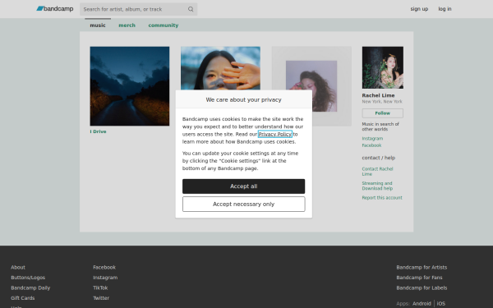Open Rachel Lime's Instagram link
This screenshot has width=493, height=308.
[x=372, y=138]
